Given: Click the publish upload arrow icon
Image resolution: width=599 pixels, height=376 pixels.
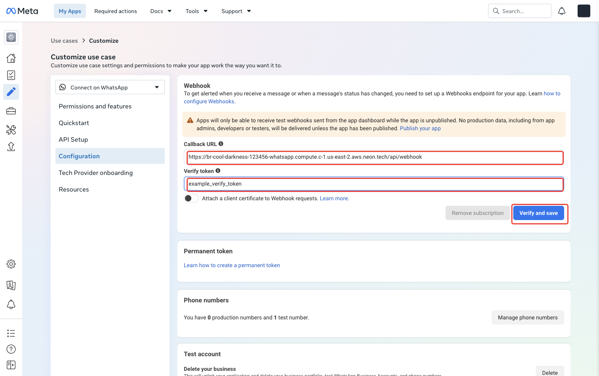Looking at the screenshot, I should pos(11,146).
